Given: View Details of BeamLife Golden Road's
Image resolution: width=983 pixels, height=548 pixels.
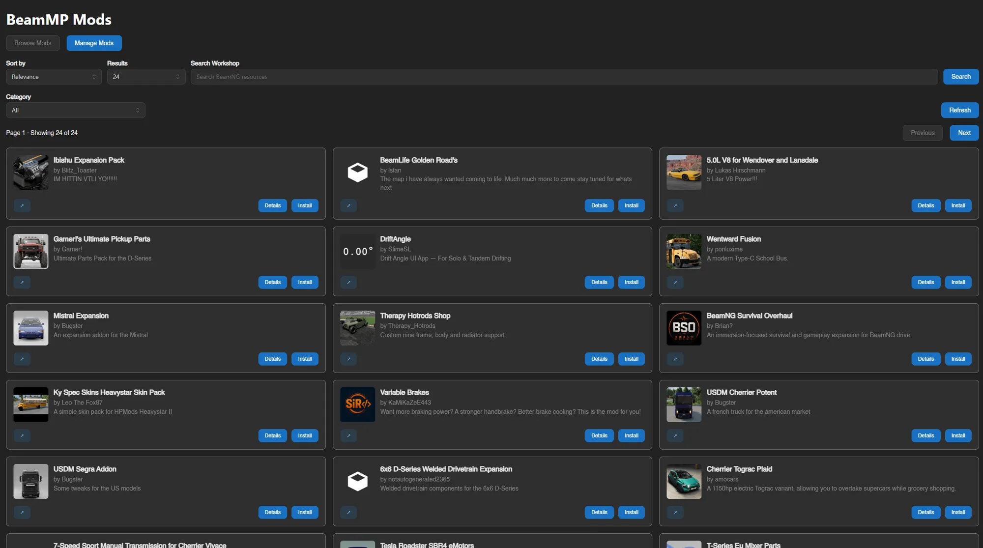Looking at the screenshot, I should tap(599, 205).
